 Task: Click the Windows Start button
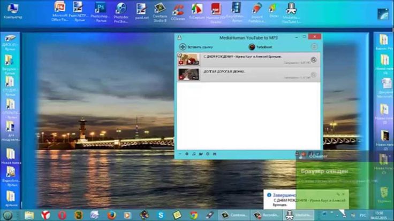click(x=7, y=215)
